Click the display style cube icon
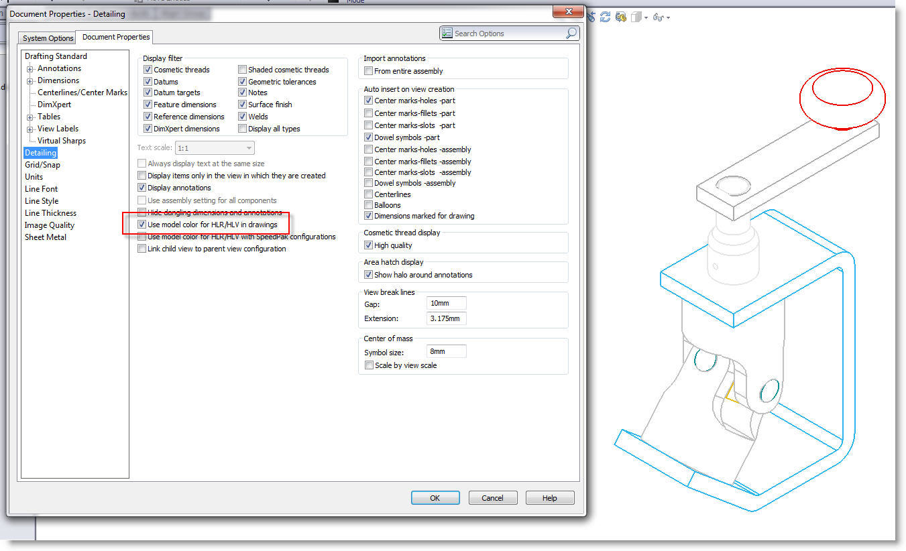This screenshot has width=906, height=551. click(636, 17)
